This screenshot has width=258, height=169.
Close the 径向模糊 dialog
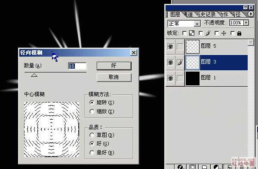click(134, 52)
